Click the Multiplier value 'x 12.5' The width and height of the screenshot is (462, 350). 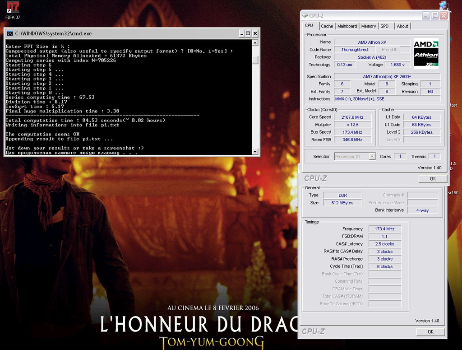point(352,125)
